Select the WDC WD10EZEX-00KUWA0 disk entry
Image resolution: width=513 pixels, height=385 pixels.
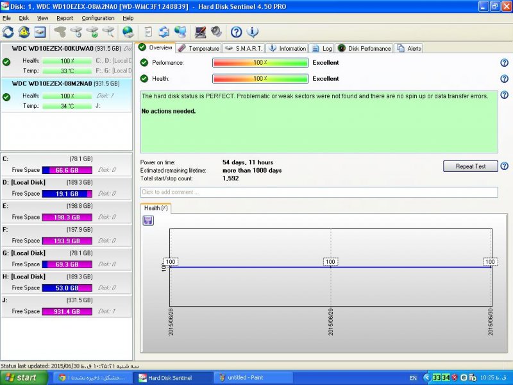(x=67, y=60)
